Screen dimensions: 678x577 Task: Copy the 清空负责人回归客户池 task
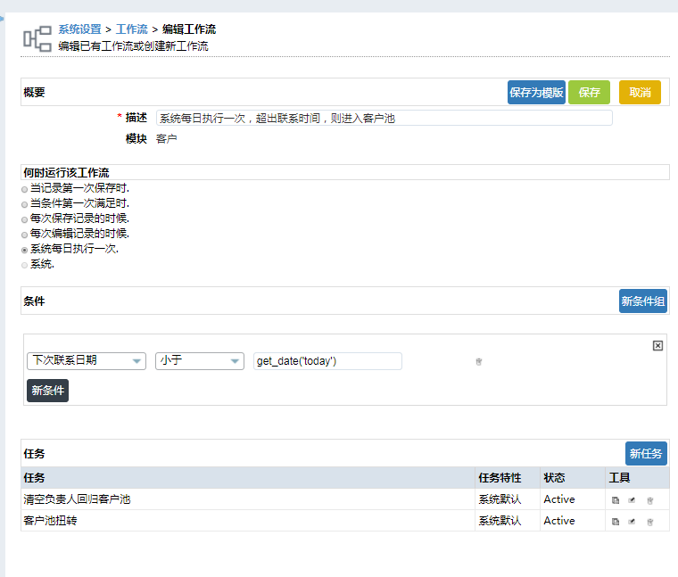point(616,500)
